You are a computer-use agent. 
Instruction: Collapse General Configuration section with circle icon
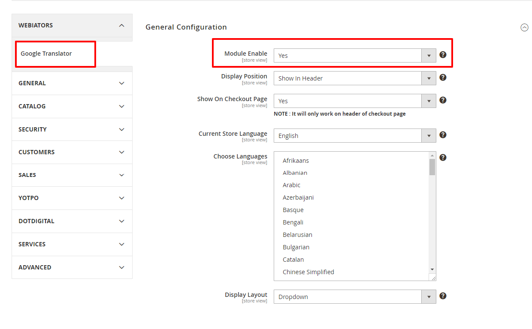point(524,27)
